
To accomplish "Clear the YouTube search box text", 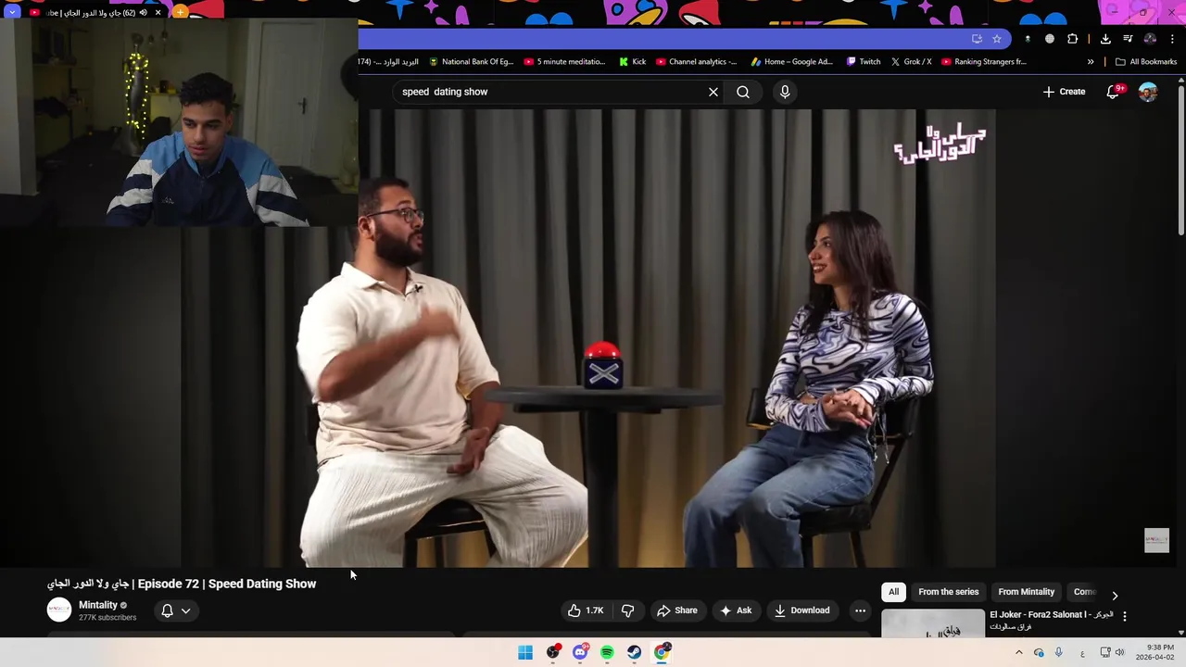I will pyautogui.click(x=713, y=92).
